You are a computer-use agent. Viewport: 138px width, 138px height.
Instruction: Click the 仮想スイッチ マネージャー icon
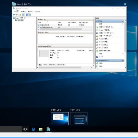(x=97, y=33)
